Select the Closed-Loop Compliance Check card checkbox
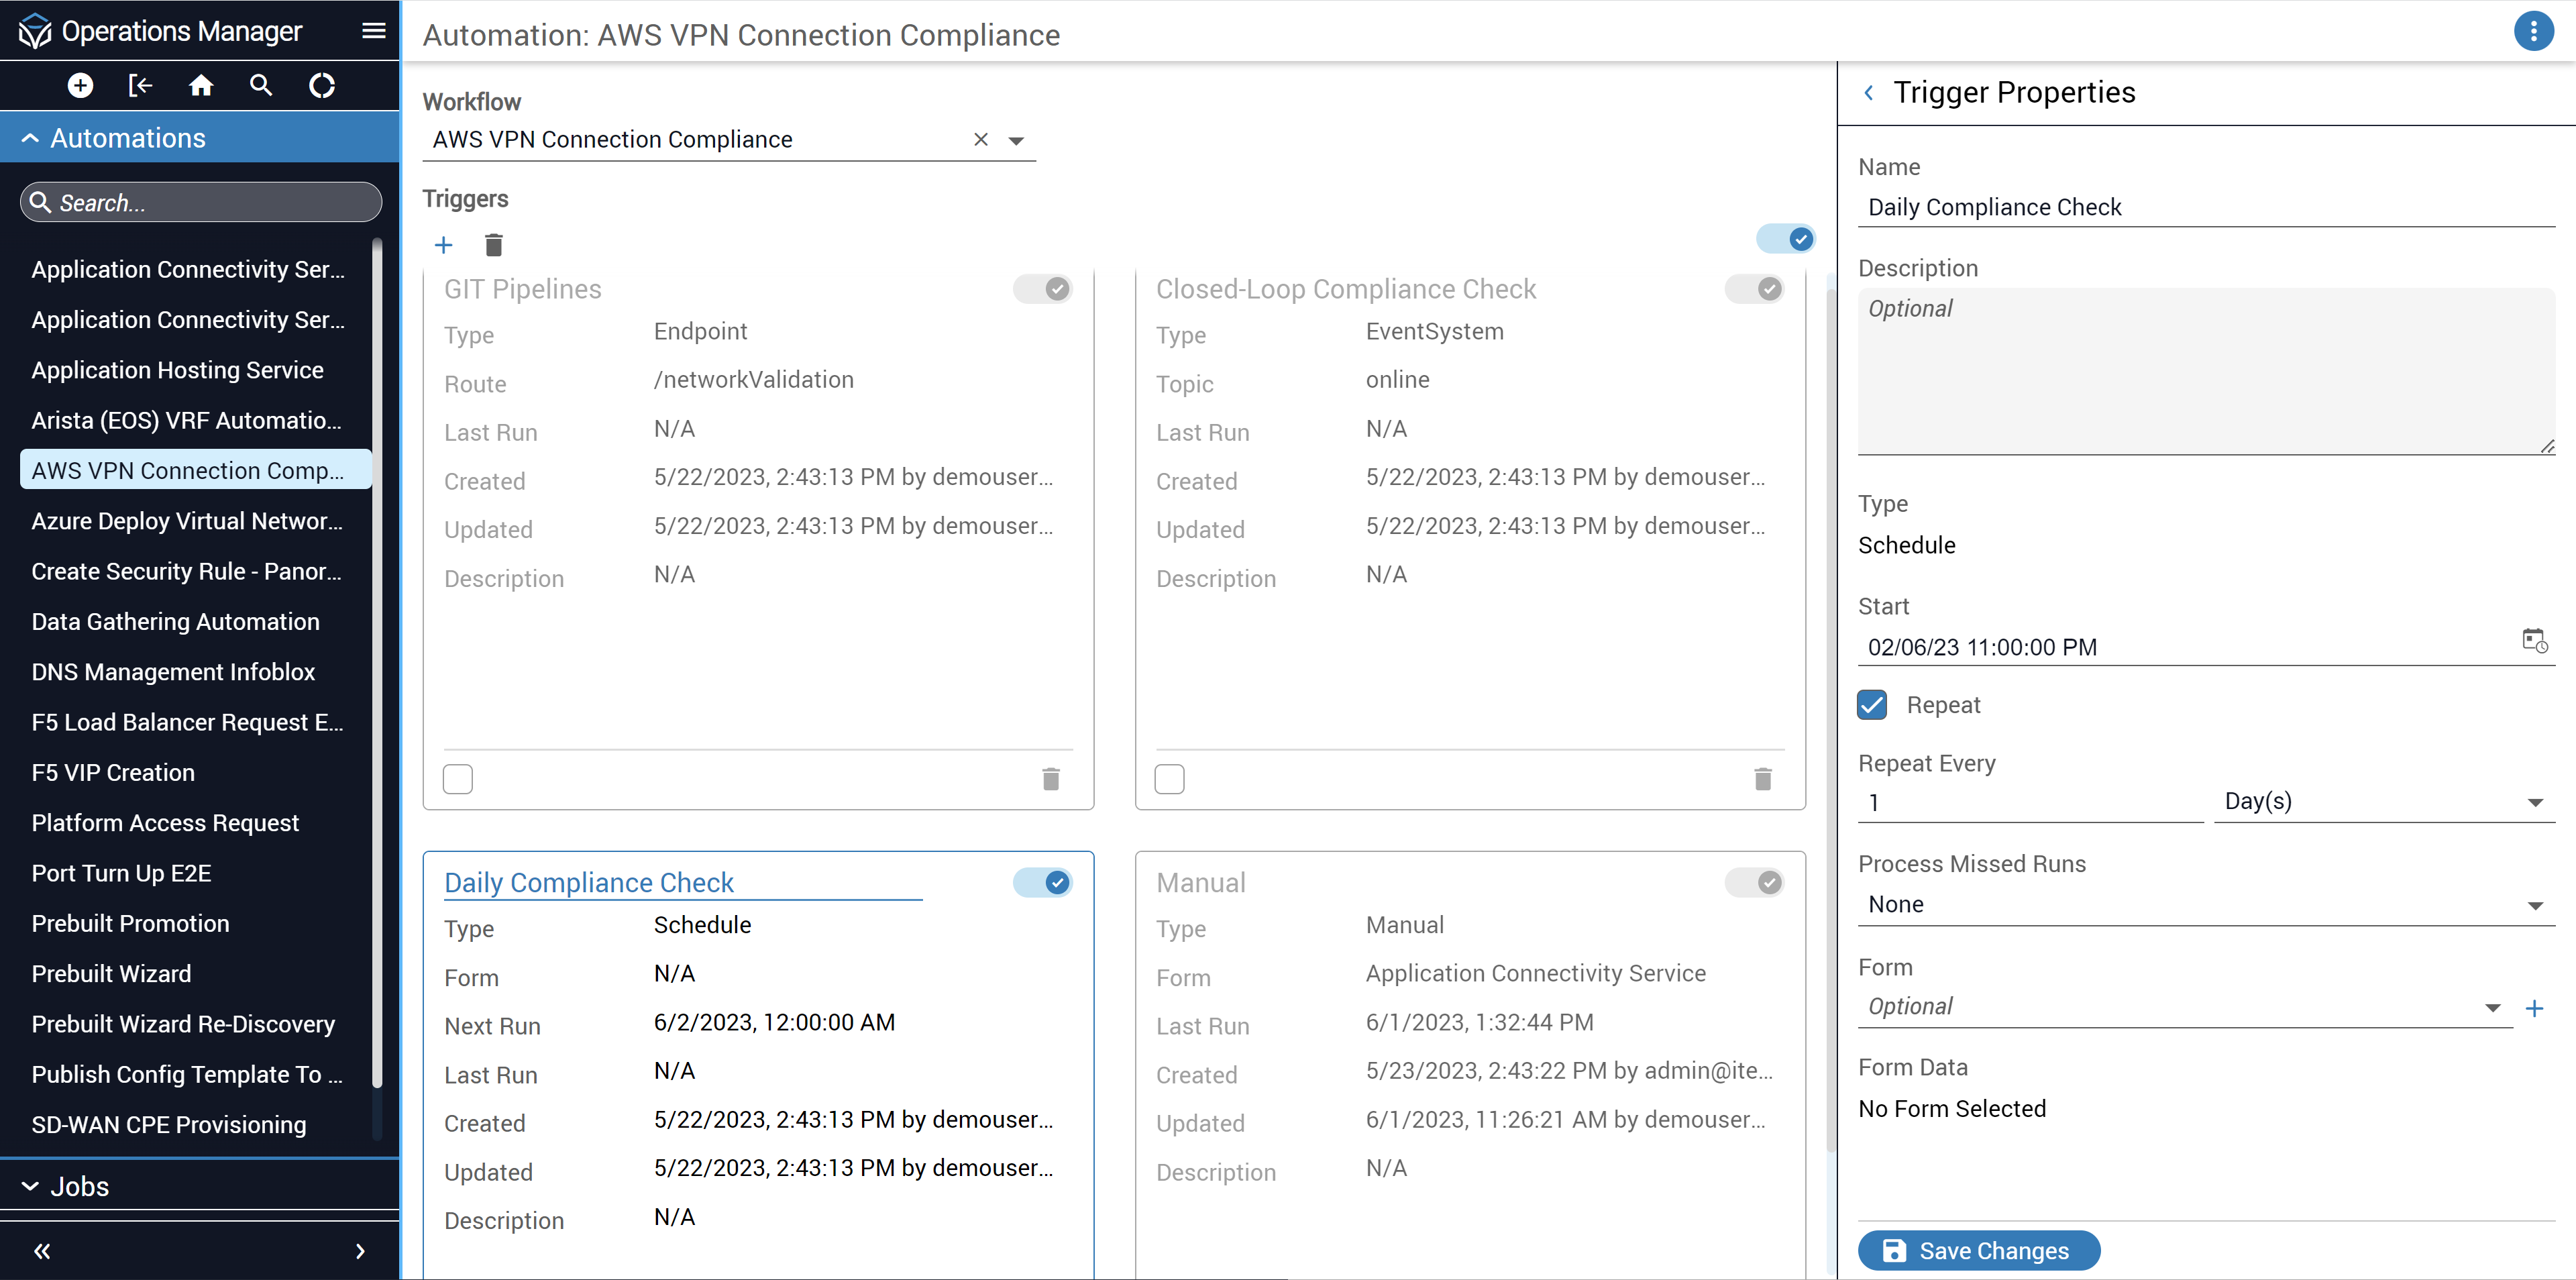 1169,779
